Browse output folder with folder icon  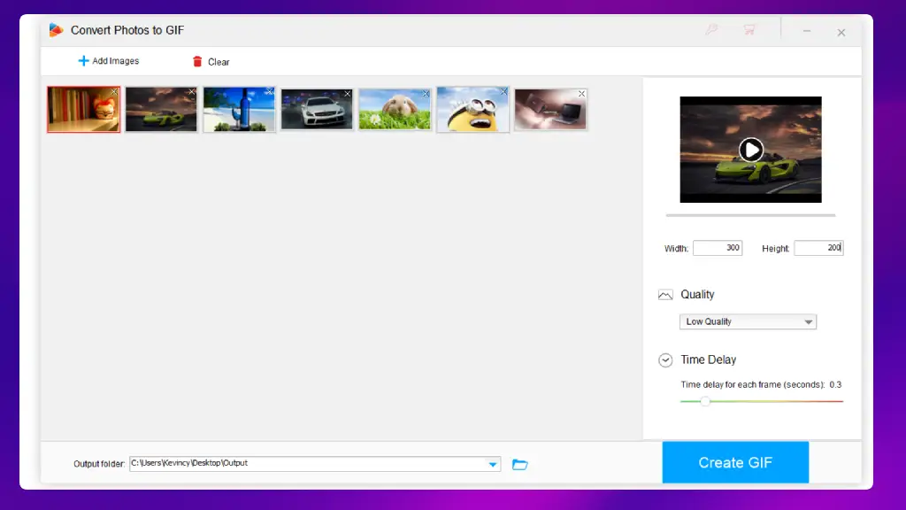pos(520,464)
